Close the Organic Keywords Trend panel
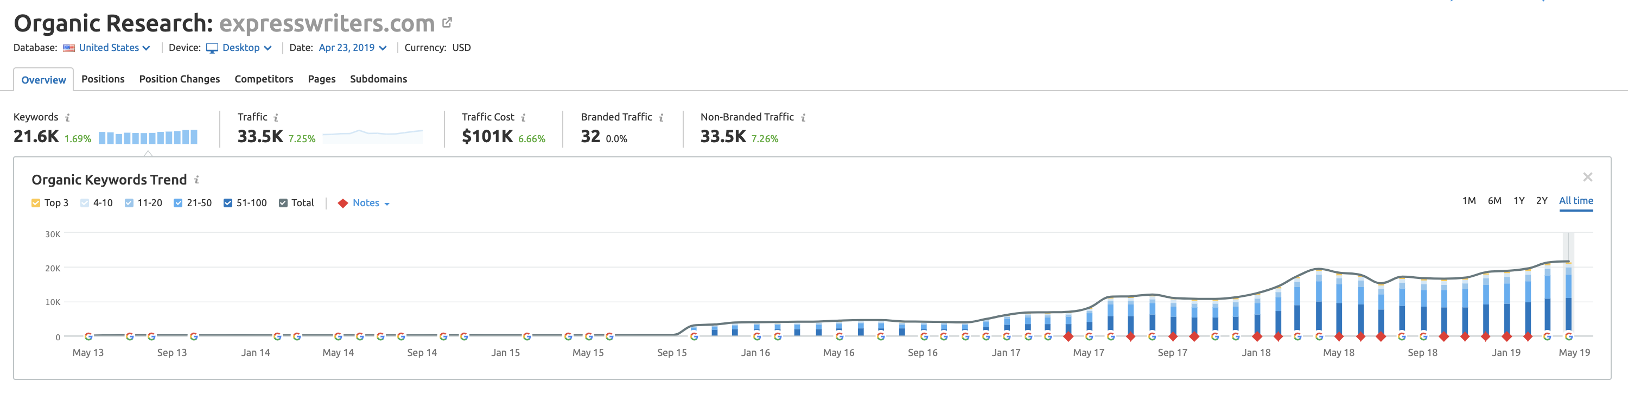Viewport: 1628px width, 394px height. (x=1587, y=177)
